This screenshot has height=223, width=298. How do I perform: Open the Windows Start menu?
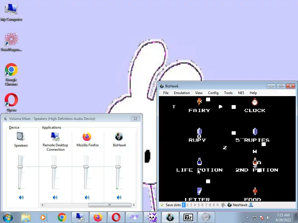pos(8,217)
